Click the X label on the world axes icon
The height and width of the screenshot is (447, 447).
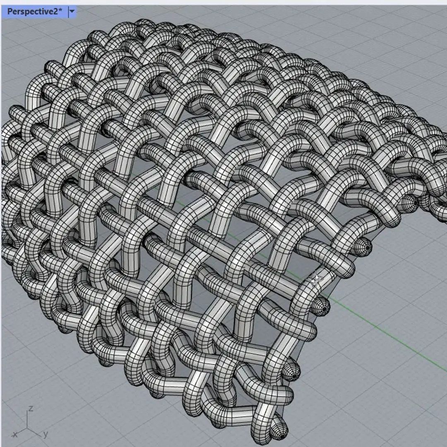15,434
